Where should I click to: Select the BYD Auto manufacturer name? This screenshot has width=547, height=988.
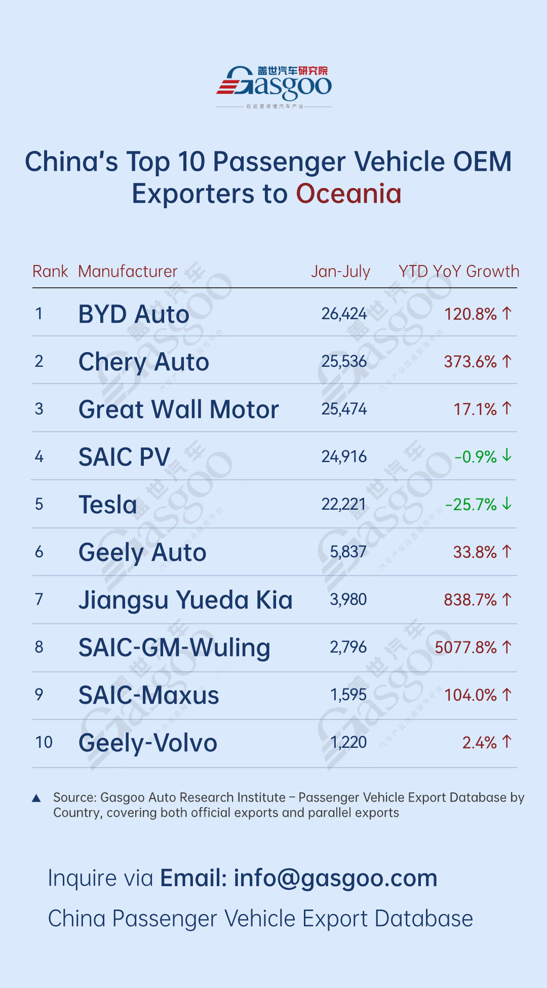[x=134, y=314]
